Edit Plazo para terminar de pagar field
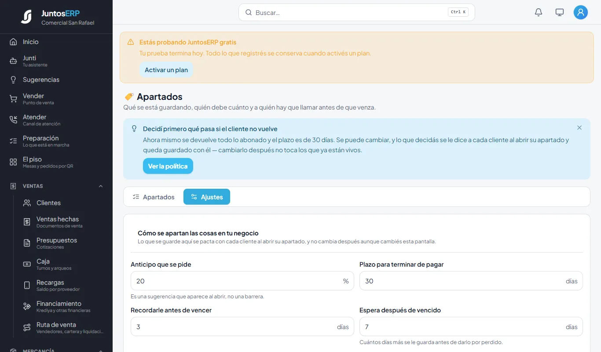The width and height of the screenshot is (601, 352). tap(471, 281)
